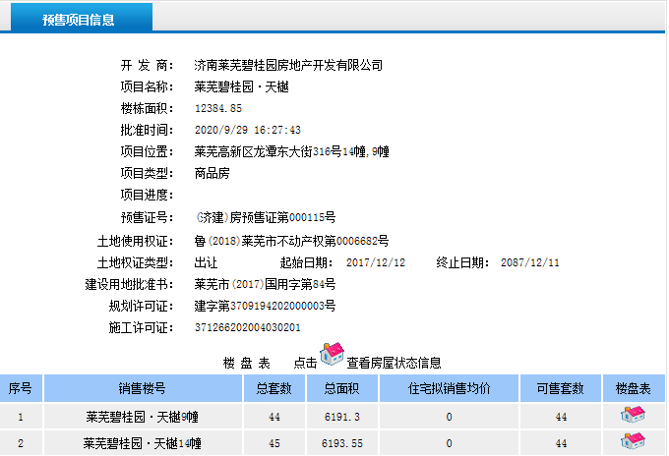This screenshot has height=456, width=669.
Task: Click the 总套数 column header
Action: (274, 388)
